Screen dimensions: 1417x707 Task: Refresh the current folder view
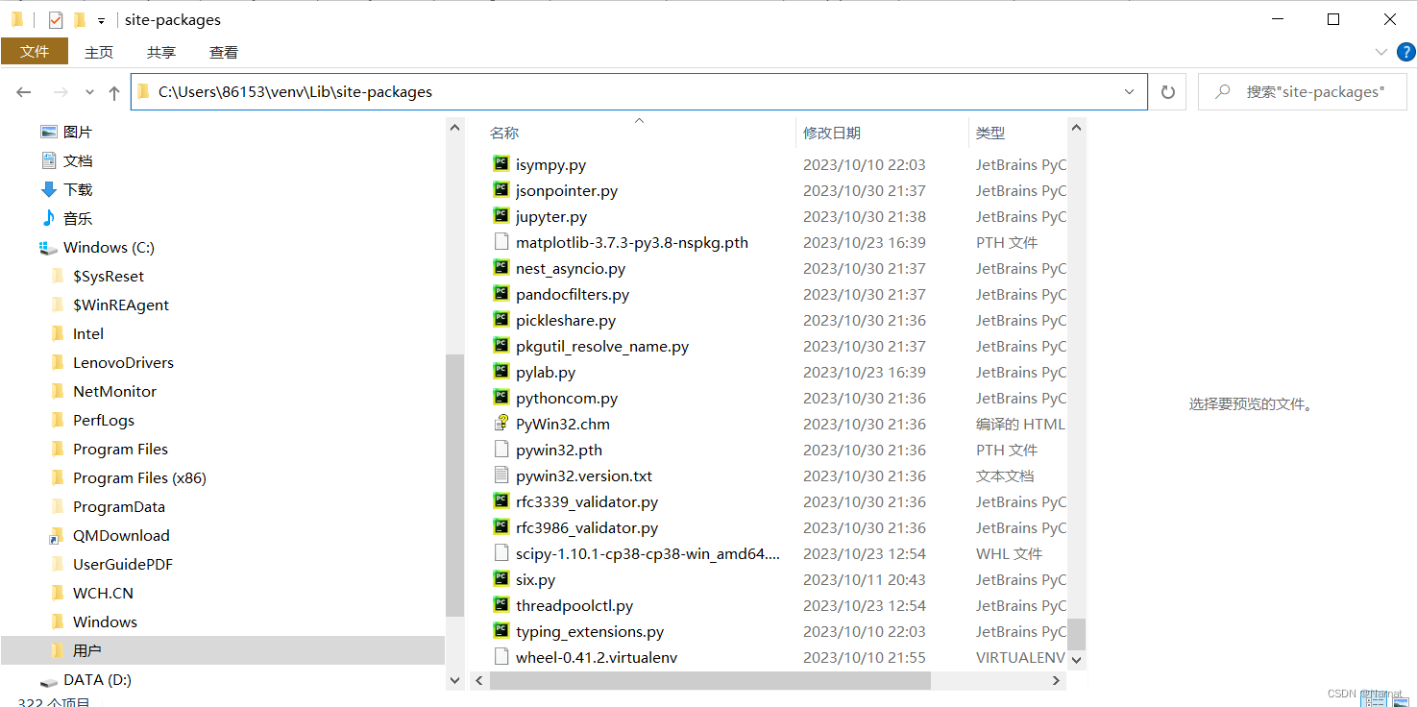[x=1168, y=92]
